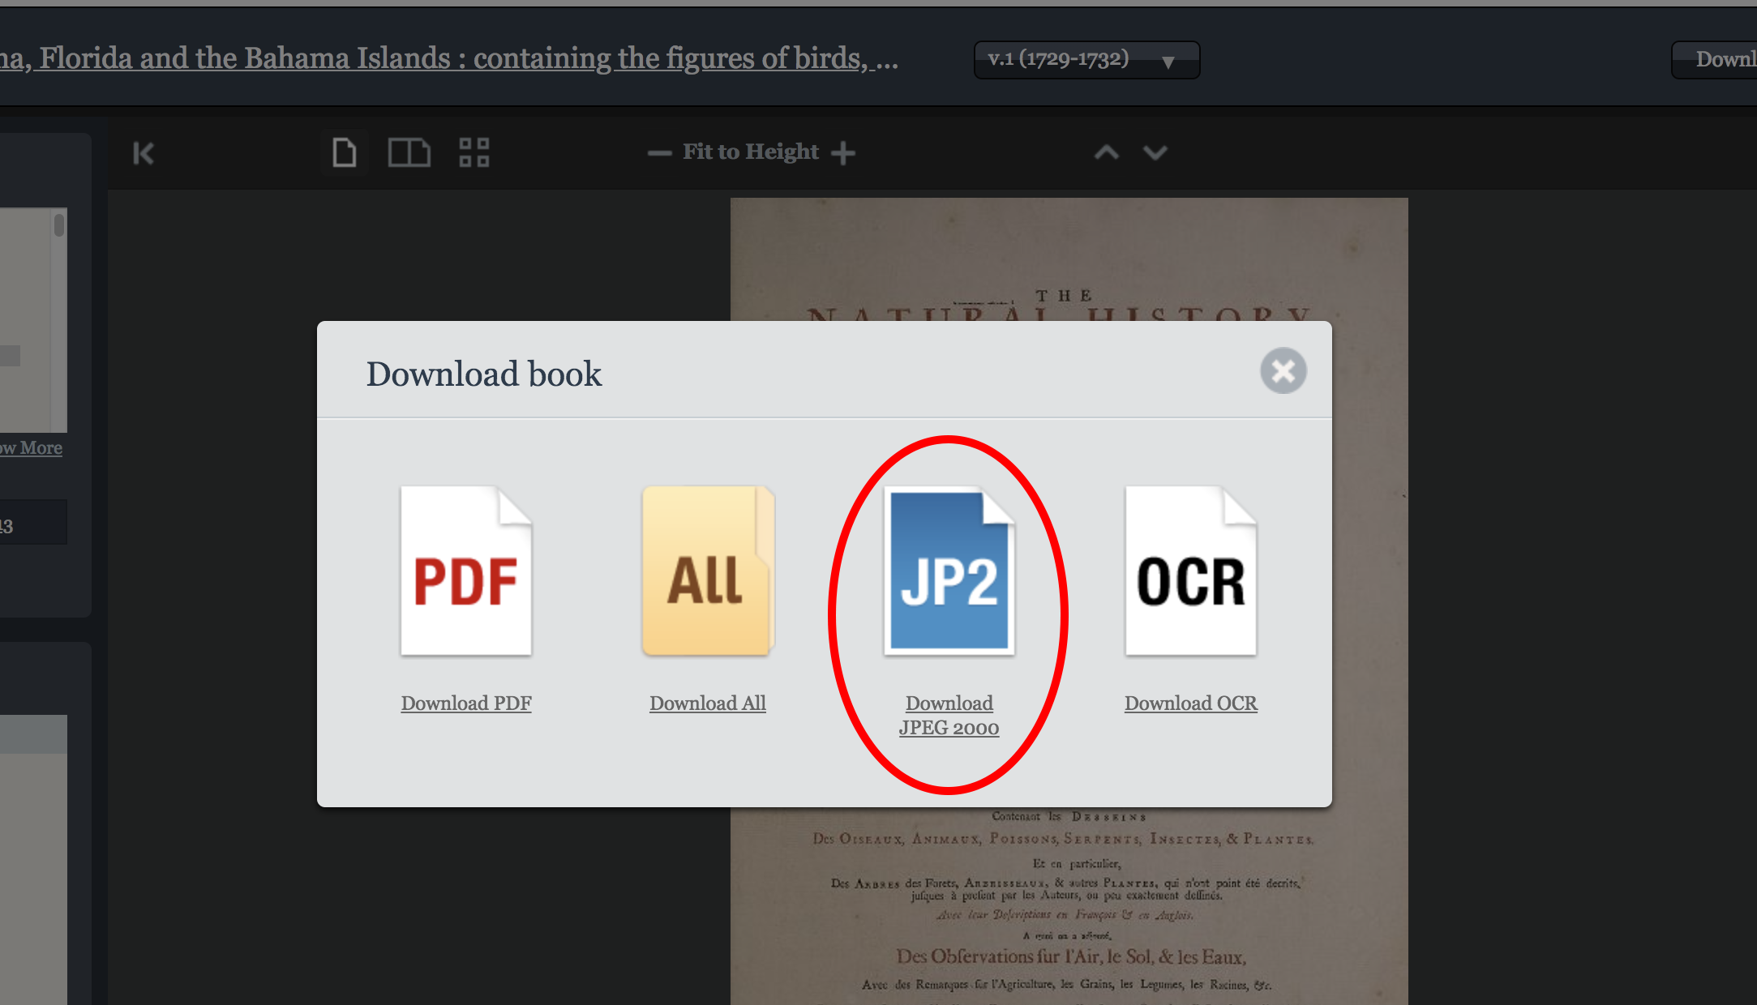Click the Download OCR link
The width and height of the screenshot is (1757, 1005).
1190,703
